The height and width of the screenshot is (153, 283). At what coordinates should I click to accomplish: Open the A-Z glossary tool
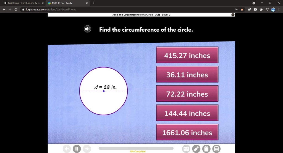pyautogui.click(x=186, y=149)
